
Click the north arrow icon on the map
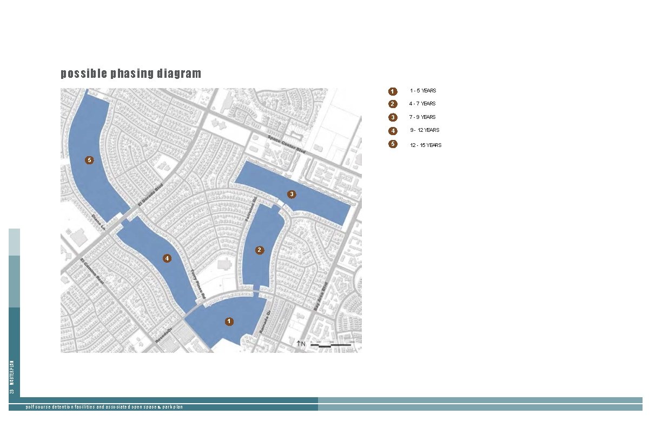301,343
